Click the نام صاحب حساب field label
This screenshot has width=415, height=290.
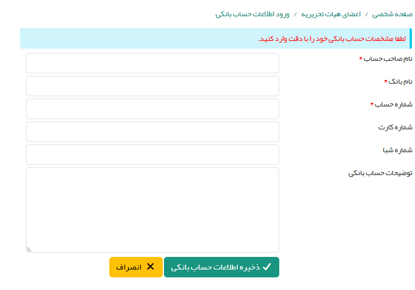[389, 59]
